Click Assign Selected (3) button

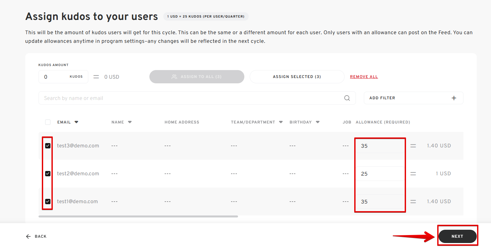297,77
